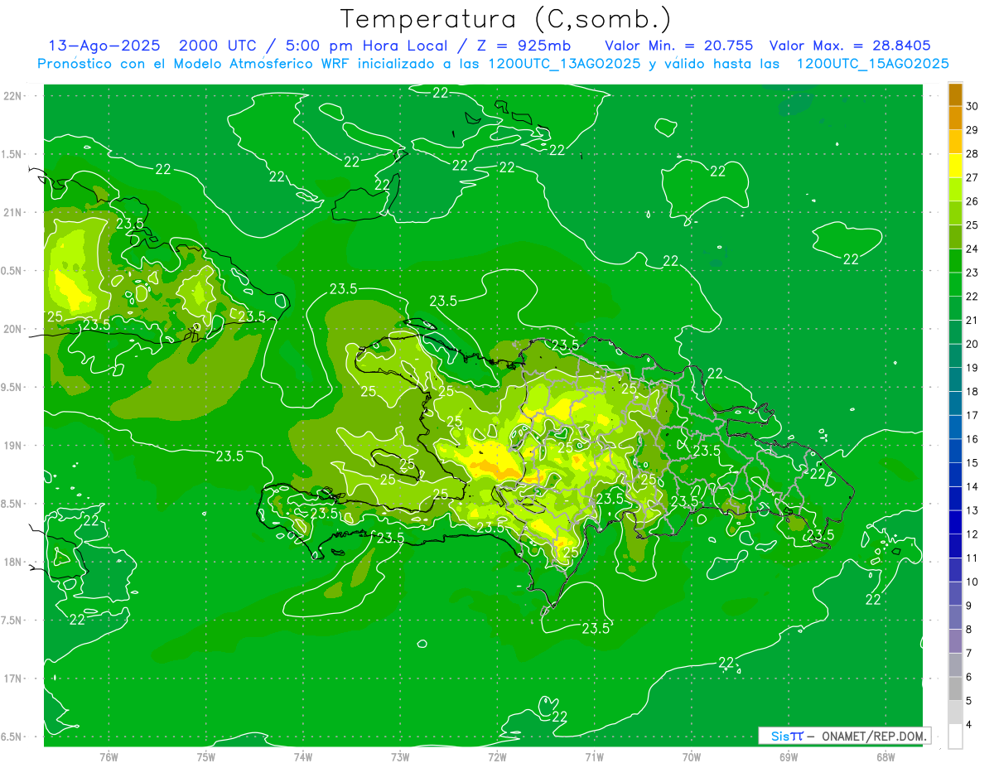Viewport: 994px width, 768px height.
Task: Click the "20" value on color scale
Action: coord(972,344)
